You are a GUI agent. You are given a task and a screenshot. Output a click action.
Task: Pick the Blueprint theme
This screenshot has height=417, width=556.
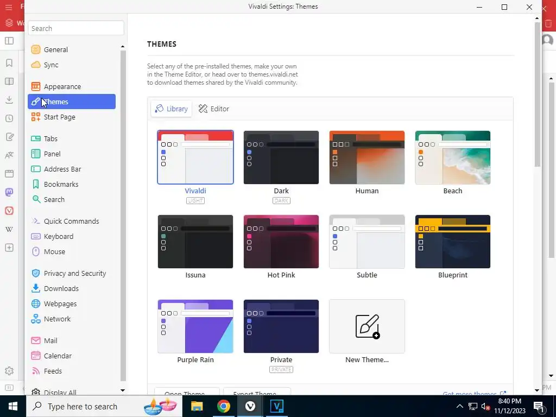point(453,242)
